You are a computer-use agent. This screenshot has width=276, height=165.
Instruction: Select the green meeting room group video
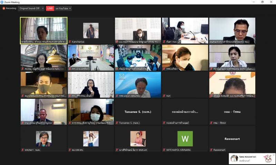138,58
